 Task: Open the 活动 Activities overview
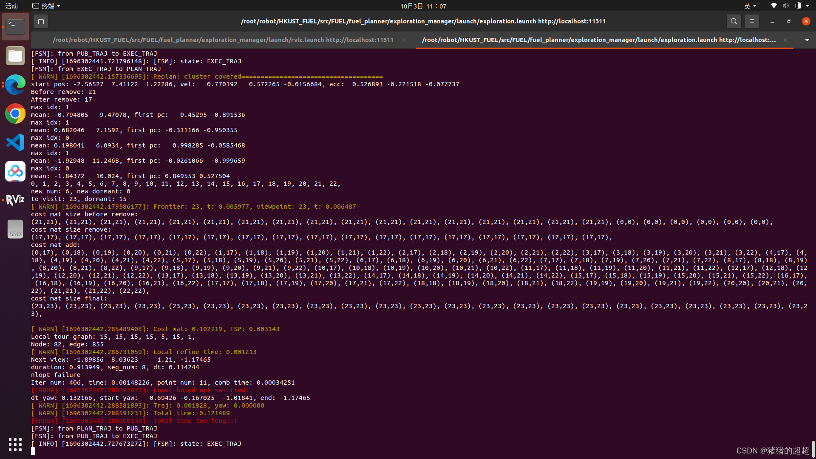[11, 6]
